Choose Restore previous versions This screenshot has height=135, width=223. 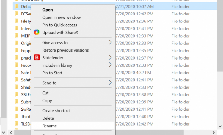tap(73, 50)
